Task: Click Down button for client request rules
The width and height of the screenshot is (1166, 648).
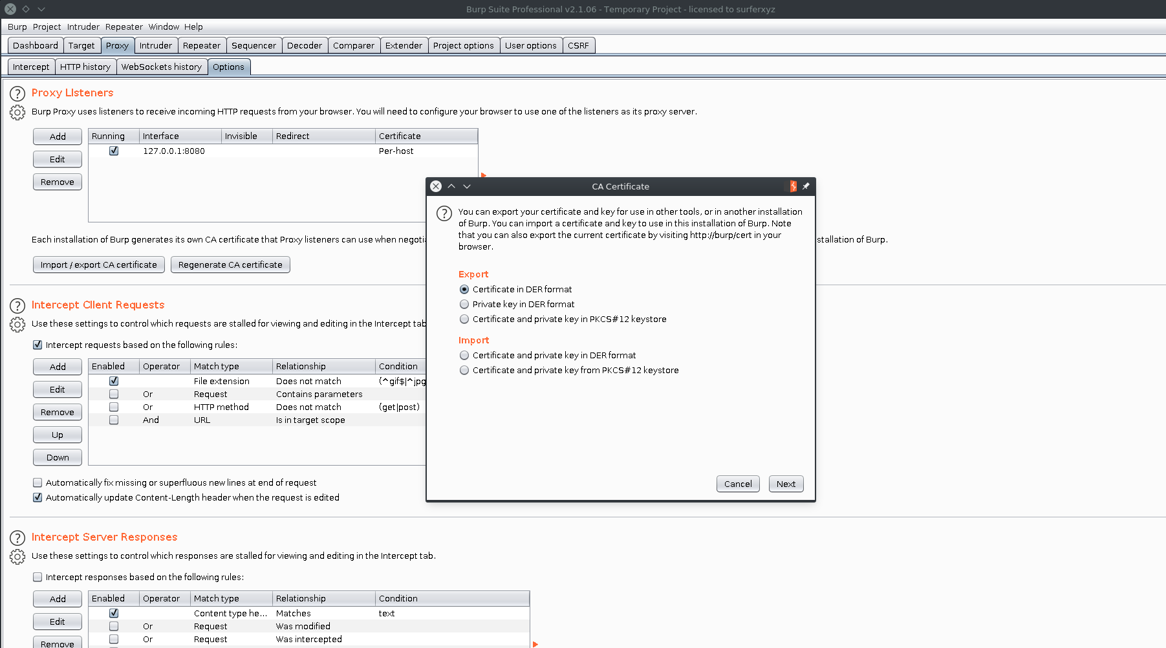Action: tap(58, 457)
